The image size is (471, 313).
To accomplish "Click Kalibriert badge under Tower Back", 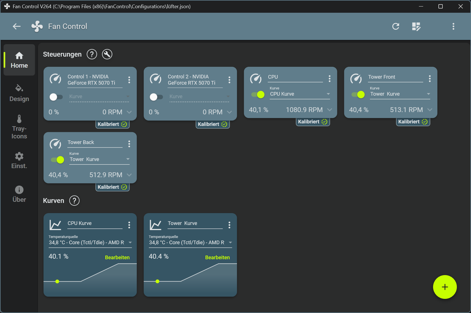I will [x=112, y=187].
